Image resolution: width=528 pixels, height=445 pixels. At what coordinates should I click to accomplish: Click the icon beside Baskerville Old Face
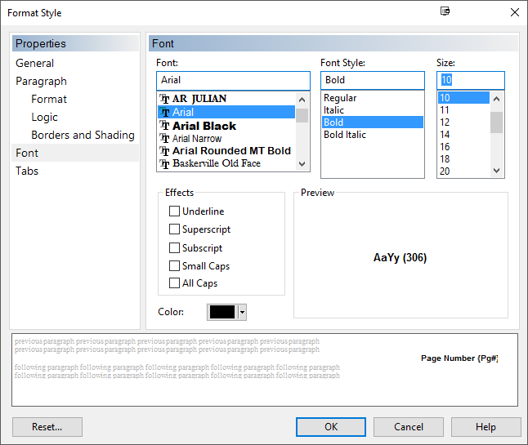tap(165, 163)
